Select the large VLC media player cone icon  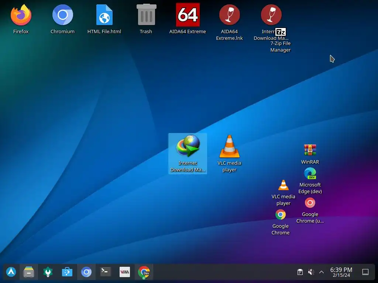229,146
